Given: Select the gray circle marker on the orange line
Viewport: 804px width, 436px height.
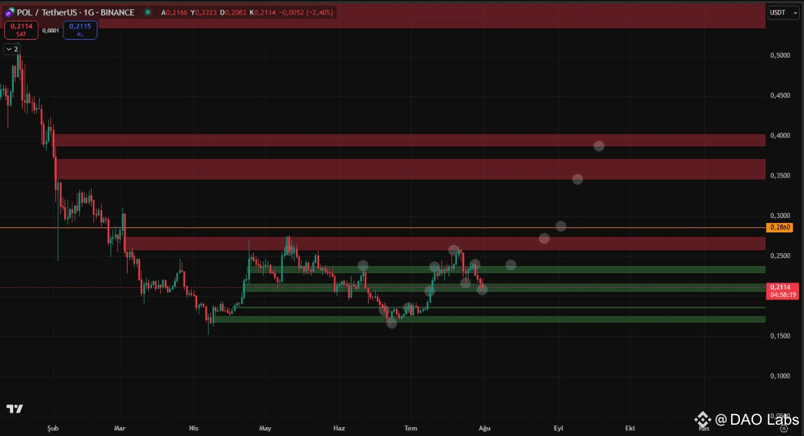Looking at the screenshot, I should click(x=561, y=226).
